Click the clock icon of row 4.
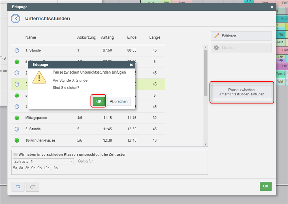This screenshot has height=204, width=288. tap(17, 107)
